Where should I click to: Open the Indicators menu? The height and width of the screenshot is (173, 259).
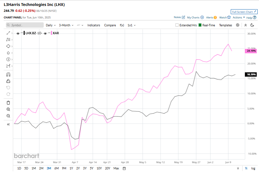94,25
